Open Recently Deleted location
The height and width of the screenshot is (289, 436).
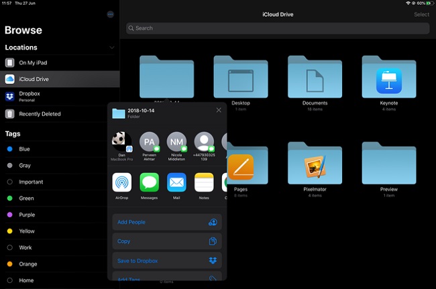click(60, 114)
